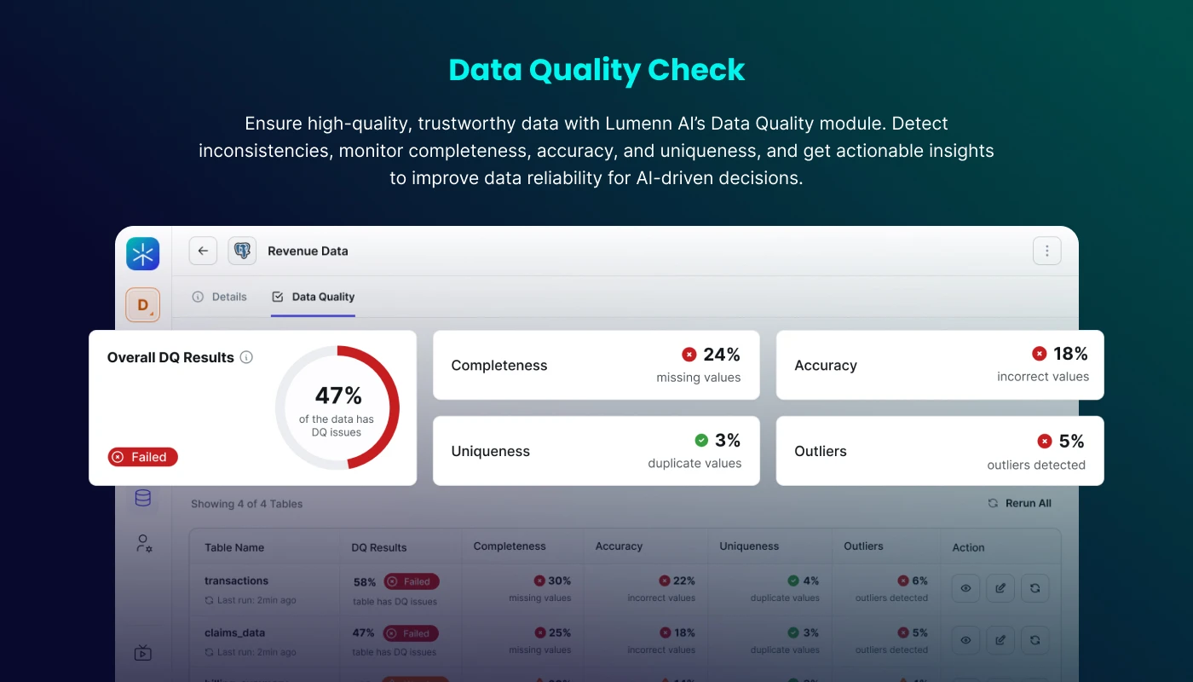This screenshot has width=1193, height=682.
Task: Open the database icon in sidebar
Action: (x=142, y=498)
